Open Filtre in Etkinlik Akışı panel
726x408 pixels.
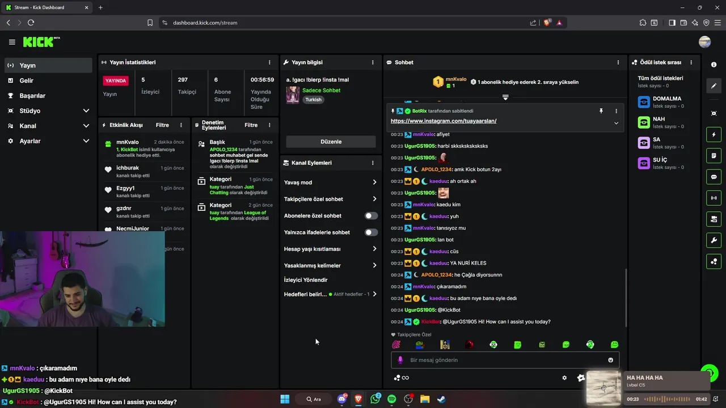[x=162, y=125]
